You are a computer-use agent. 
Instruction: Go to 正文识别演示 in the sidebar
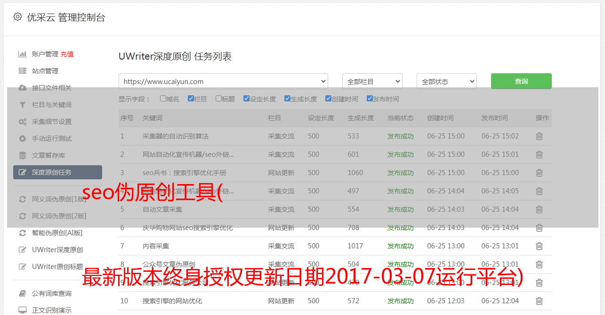(52, 310)
